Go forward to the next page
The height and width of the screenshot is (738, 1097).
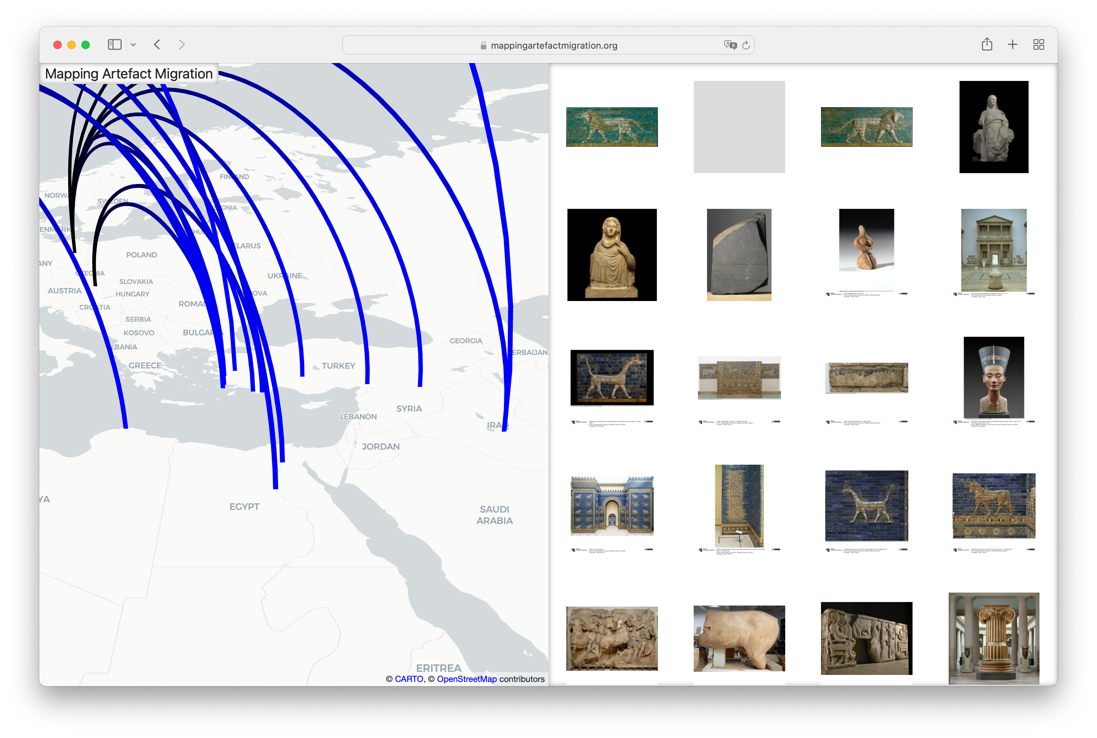[182, 45]
